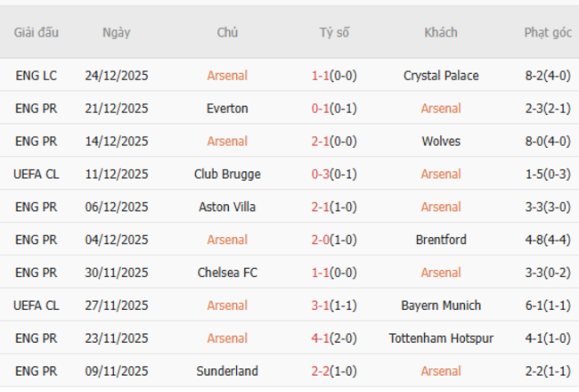The height and width of the screenshot is (392, 579).
Task: Open the 4-1 score versus Tottenham
Action: coord(321,339)
